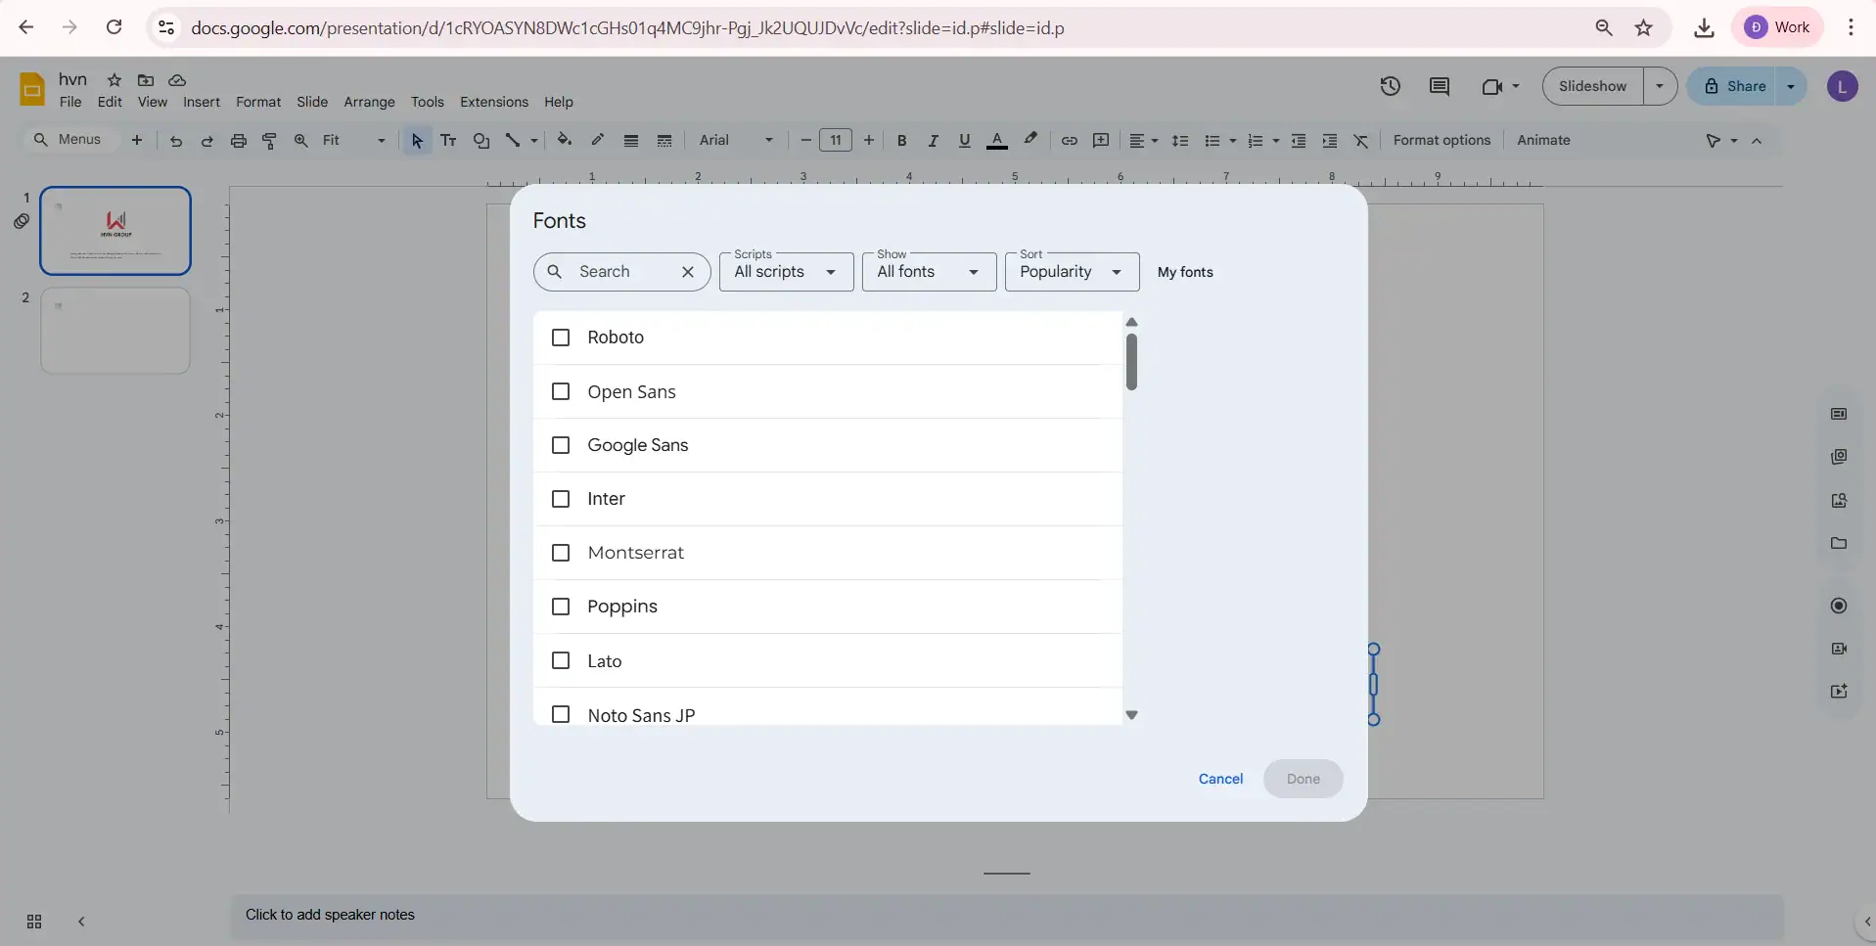
Task: Click the text color icon
Action: coord(997,141)
